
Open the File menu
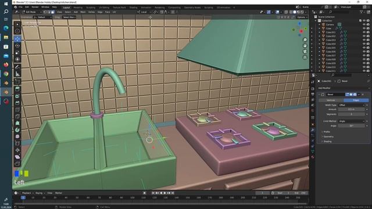pyautogui.click(x=20, y=7)
